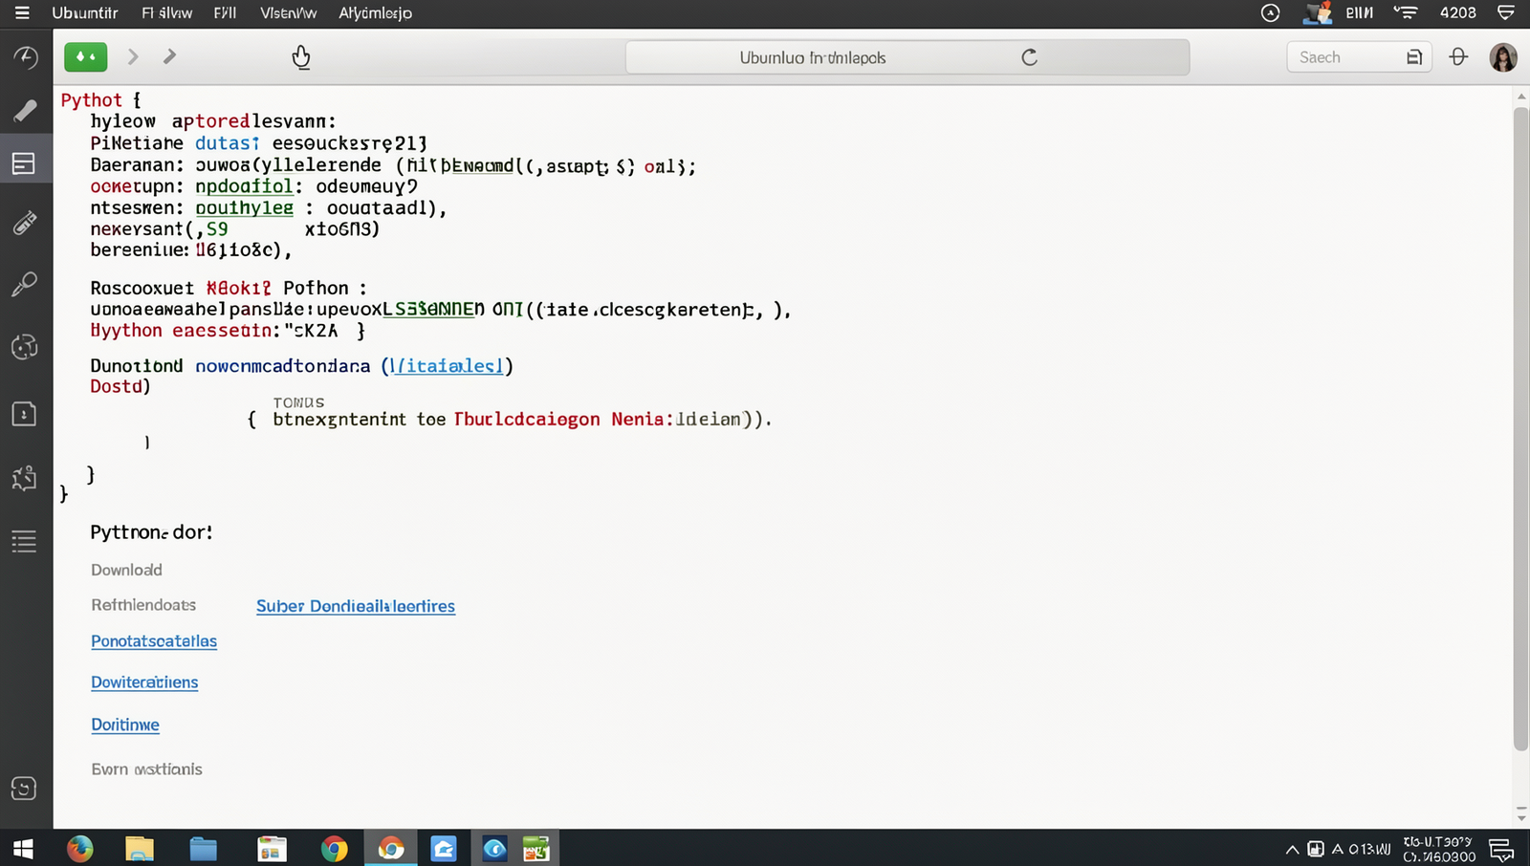Open the network indicator in top bar

tap(1406, 12)
